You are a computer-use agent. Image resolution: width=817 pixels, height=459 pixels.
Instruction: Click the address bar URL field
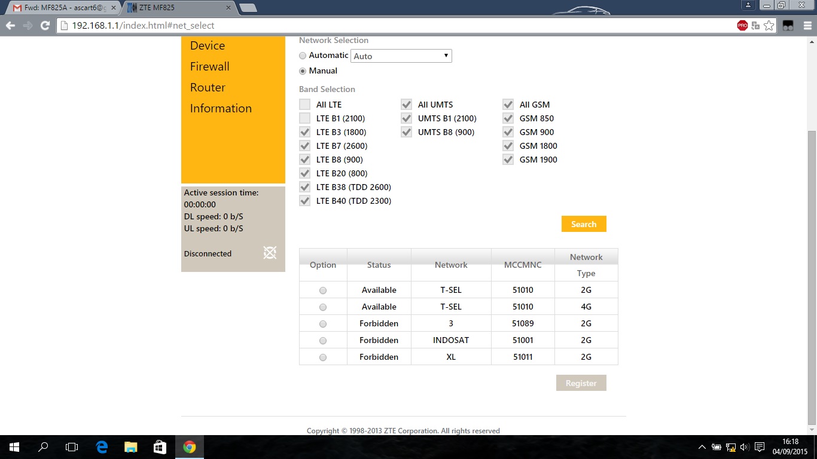(x=395, y=26)
